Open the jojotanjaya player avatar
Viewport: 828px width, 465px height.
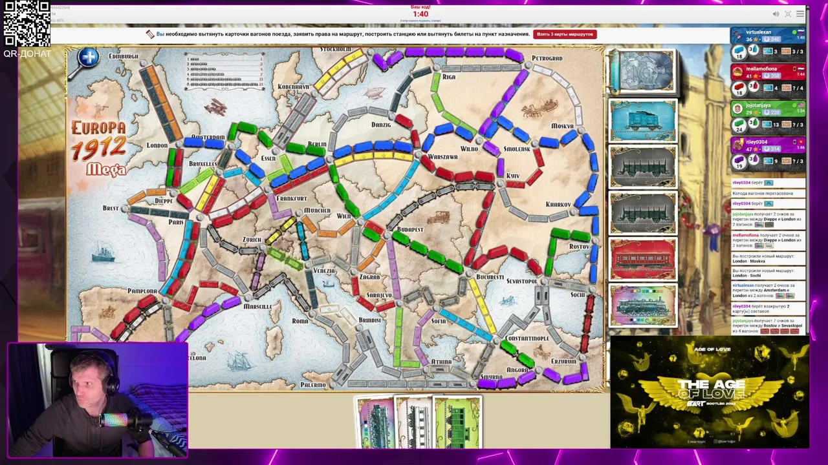[x=738, y=108]
